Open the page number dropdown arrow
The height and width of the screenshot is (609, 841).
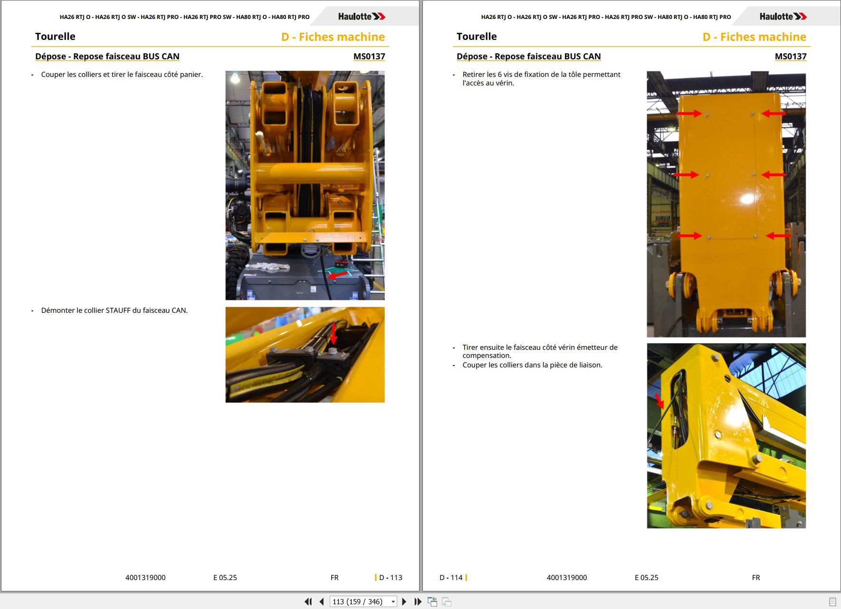(x=393, y=602)
